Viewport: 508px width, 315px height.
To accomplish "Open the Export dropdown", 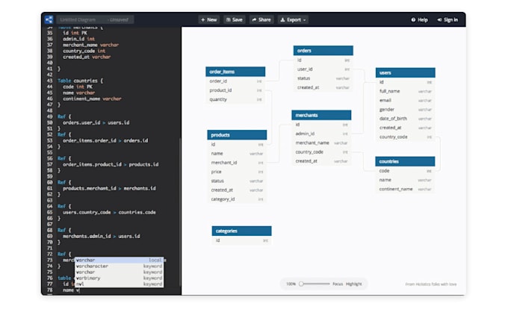I will pos(293,19).
